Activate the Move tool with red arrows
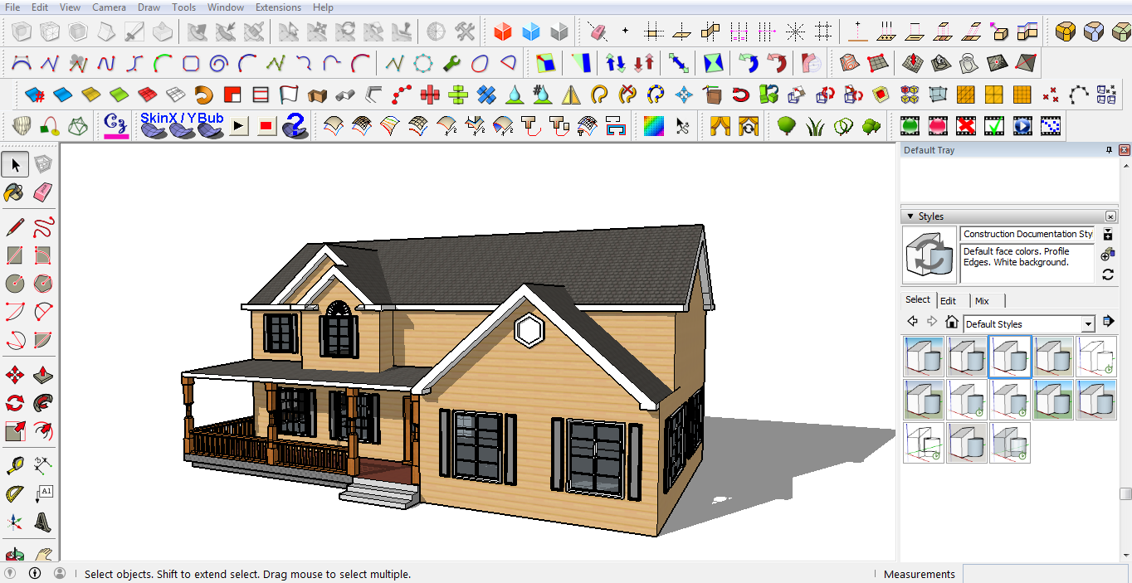1132x583 pixels. (14, 375)
